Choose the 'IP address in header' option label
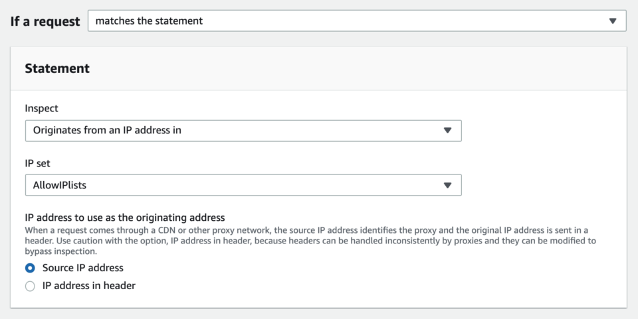 [x=89, y=286]
